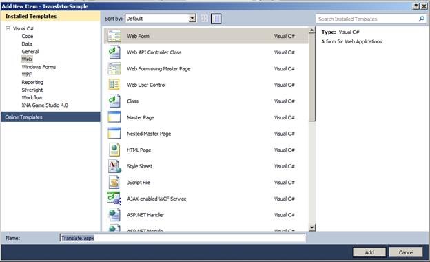Image resolution: width=430 pixels, height=262 pixels.
Task: Select the Class template label
Action: click(x=132, y=101)
